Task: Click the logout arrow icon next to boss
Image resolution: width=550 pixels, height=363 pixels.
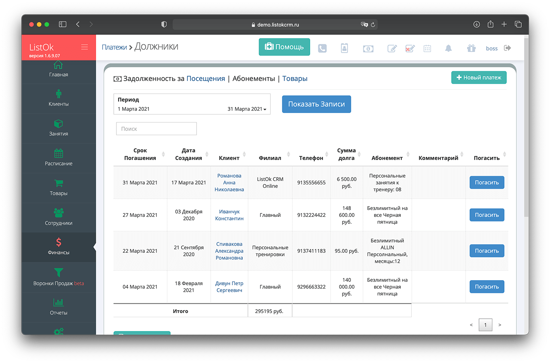Action: (x=507, y=48)
